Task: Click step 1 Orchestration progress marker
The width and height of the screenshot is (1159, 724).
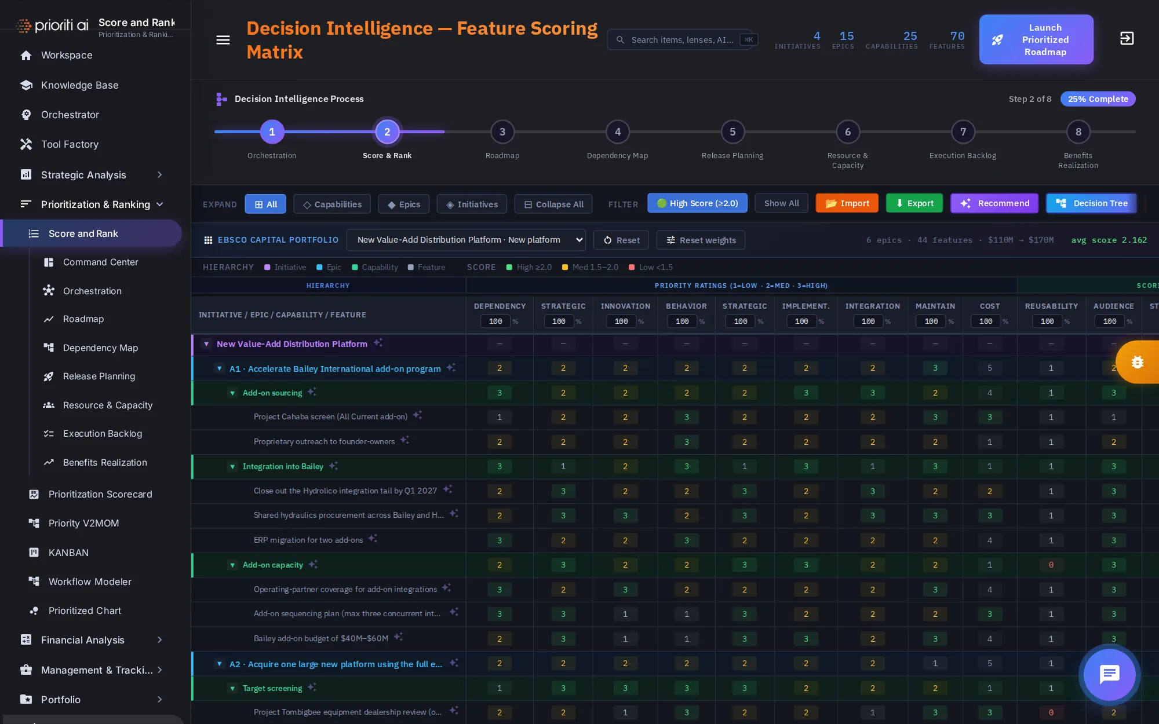Action: (272, 132)
